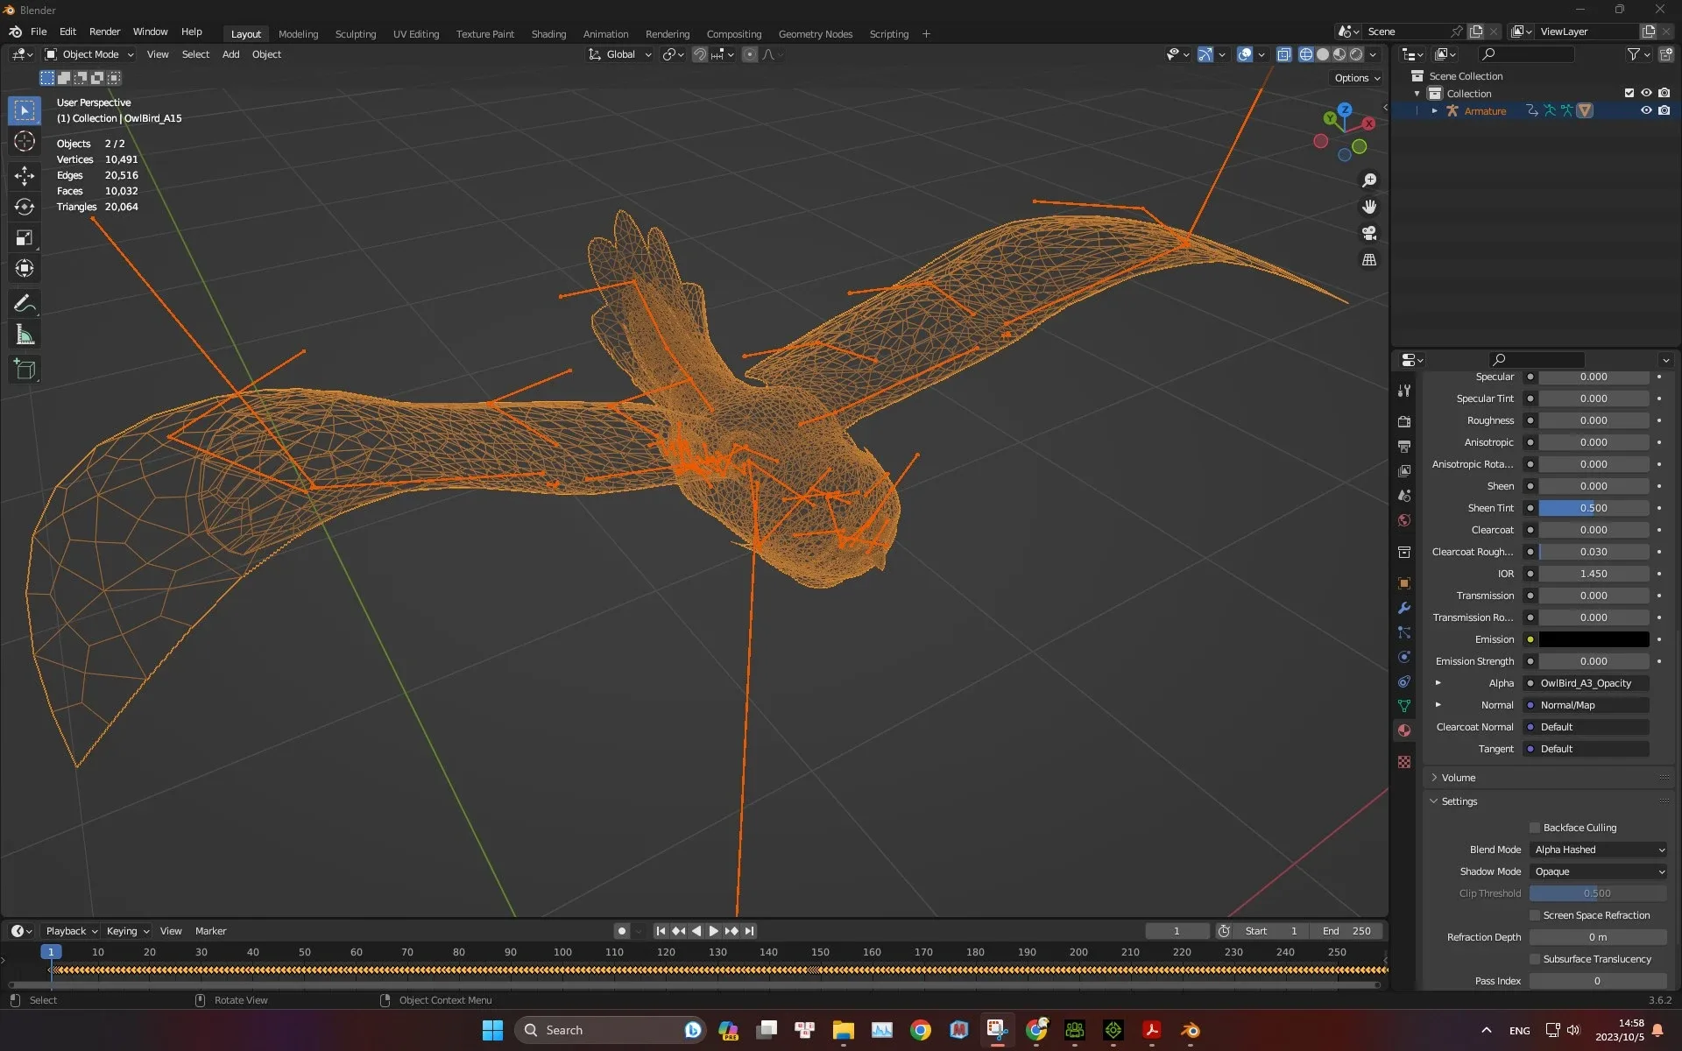Open the File menu
The width and height of the screenshot is (1682, 1051).
39,32
